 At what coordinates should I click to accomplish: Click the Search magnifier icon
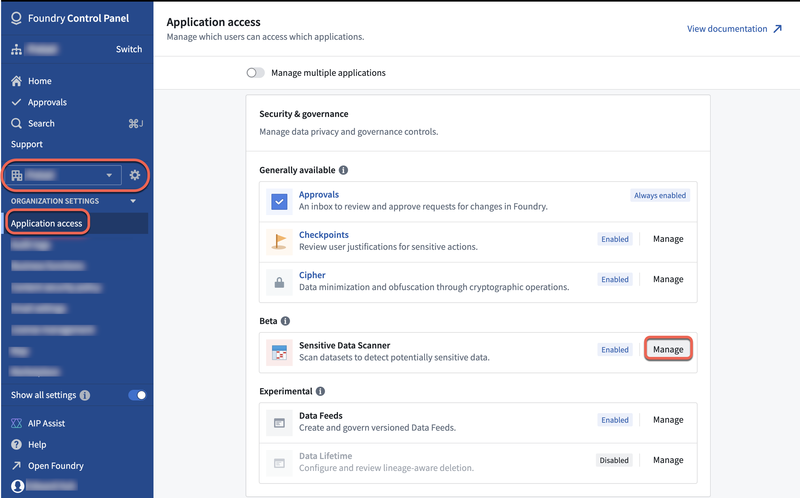click(16, 123)
